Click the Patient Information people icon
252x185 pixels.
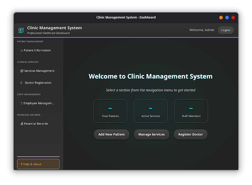(22, 50)
